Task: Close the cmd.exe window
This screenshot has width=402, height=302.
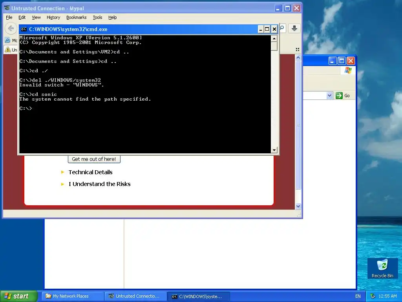Action: [274, 29]
